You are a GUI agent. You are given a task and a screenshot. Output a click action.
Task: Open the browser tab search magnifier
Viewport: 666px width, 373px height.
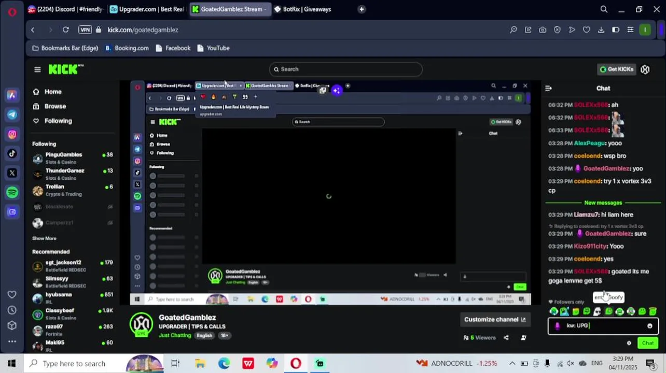pyautogui.click(x=604, y=9)
